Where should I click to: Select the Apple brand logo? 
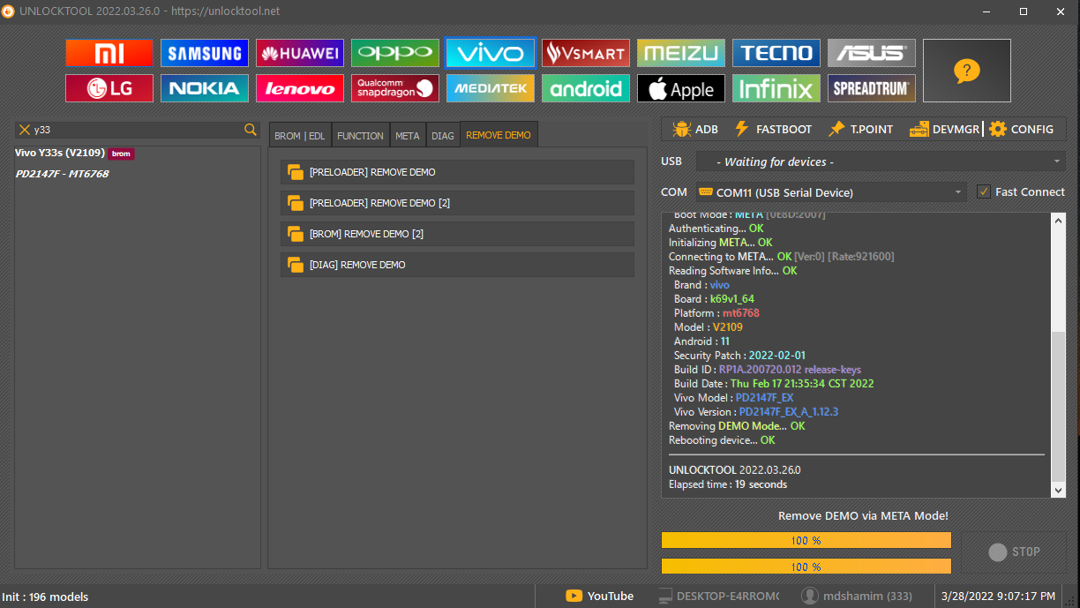681,88
